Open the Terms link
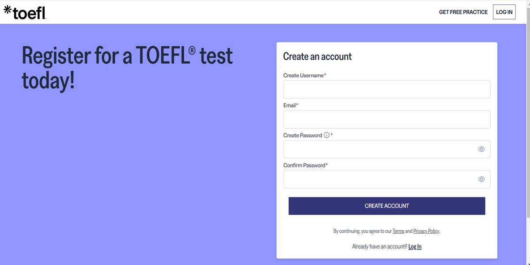The image size is (530, 265). (398, 230)
